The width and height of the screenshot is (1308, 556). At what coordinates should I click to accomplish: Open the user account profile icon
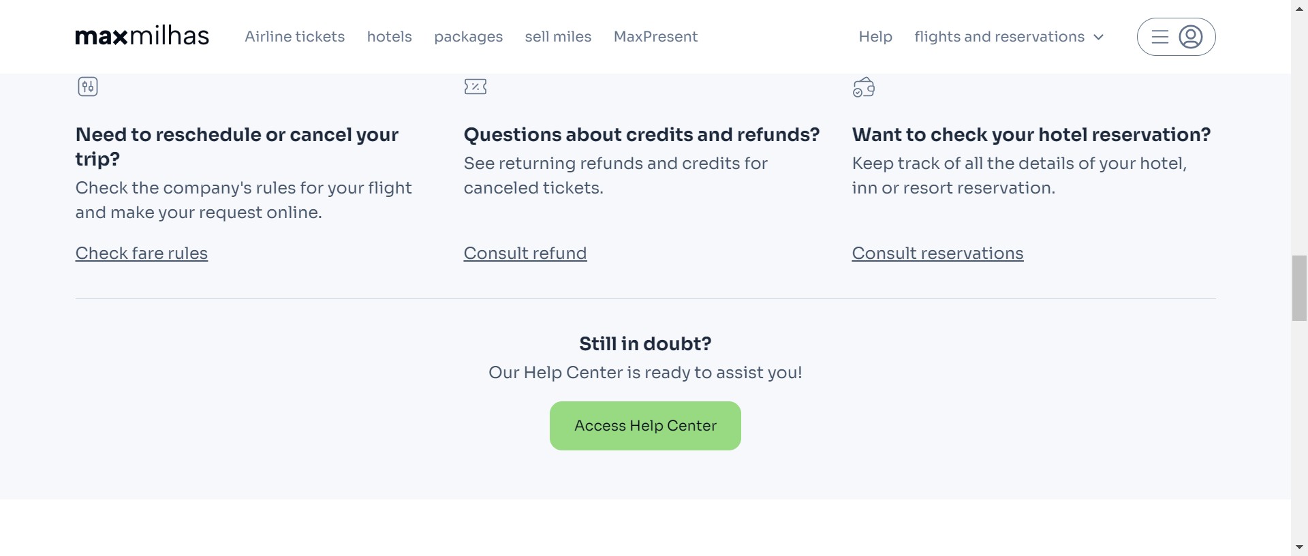click(x=1190, y=37)
